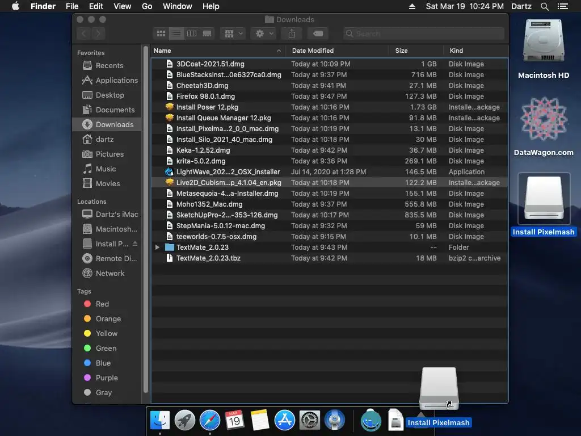The height and width of the screenshot is (436, 581).
Task: Sort by Date Modified column
Action: (337, 51)
